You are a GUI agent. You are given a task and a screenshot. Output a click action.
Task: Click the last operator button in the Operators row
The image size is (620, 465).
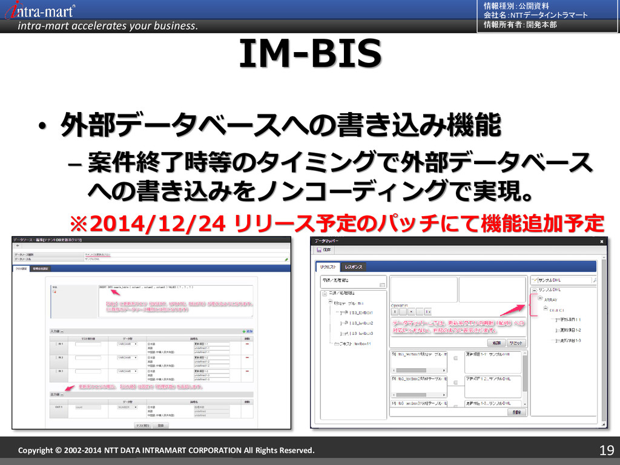click(428, 312)
